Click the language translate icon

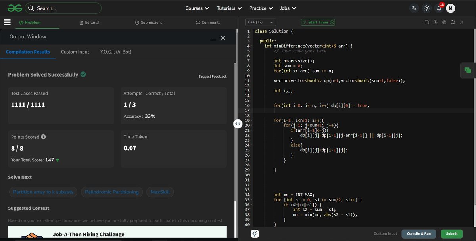tap(414, 8)
